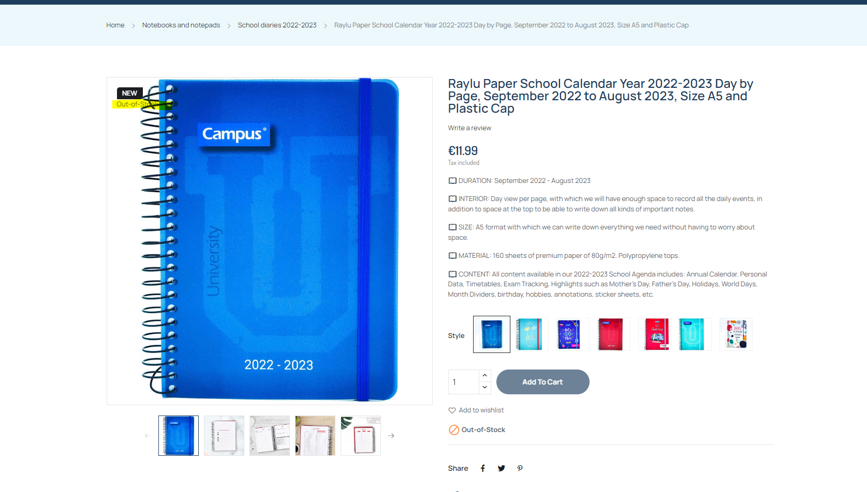Increase quantity with up arrow
Screen dimensions: 867x492
484,375
